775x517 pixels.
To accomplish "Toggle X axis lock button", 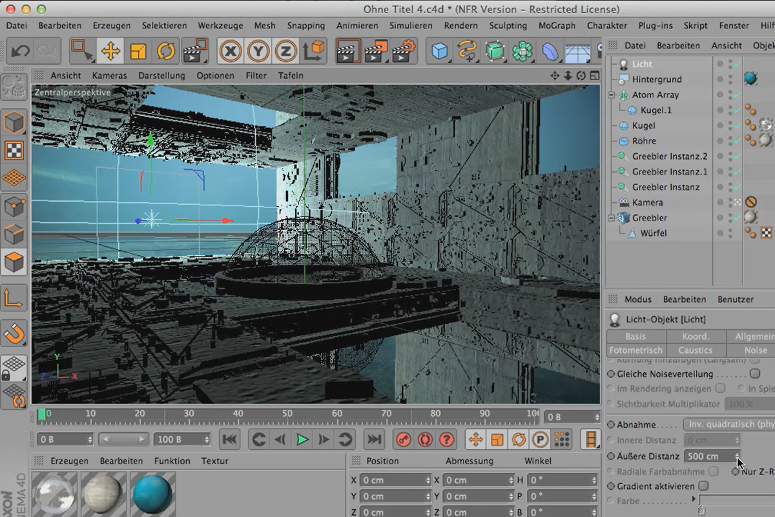I will click(231, 51).
